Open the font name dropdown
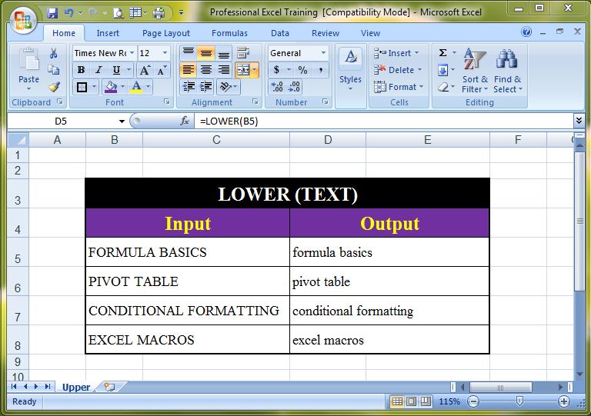The width and height of the screenshot is (591, 416). click(x=132, y=53)
